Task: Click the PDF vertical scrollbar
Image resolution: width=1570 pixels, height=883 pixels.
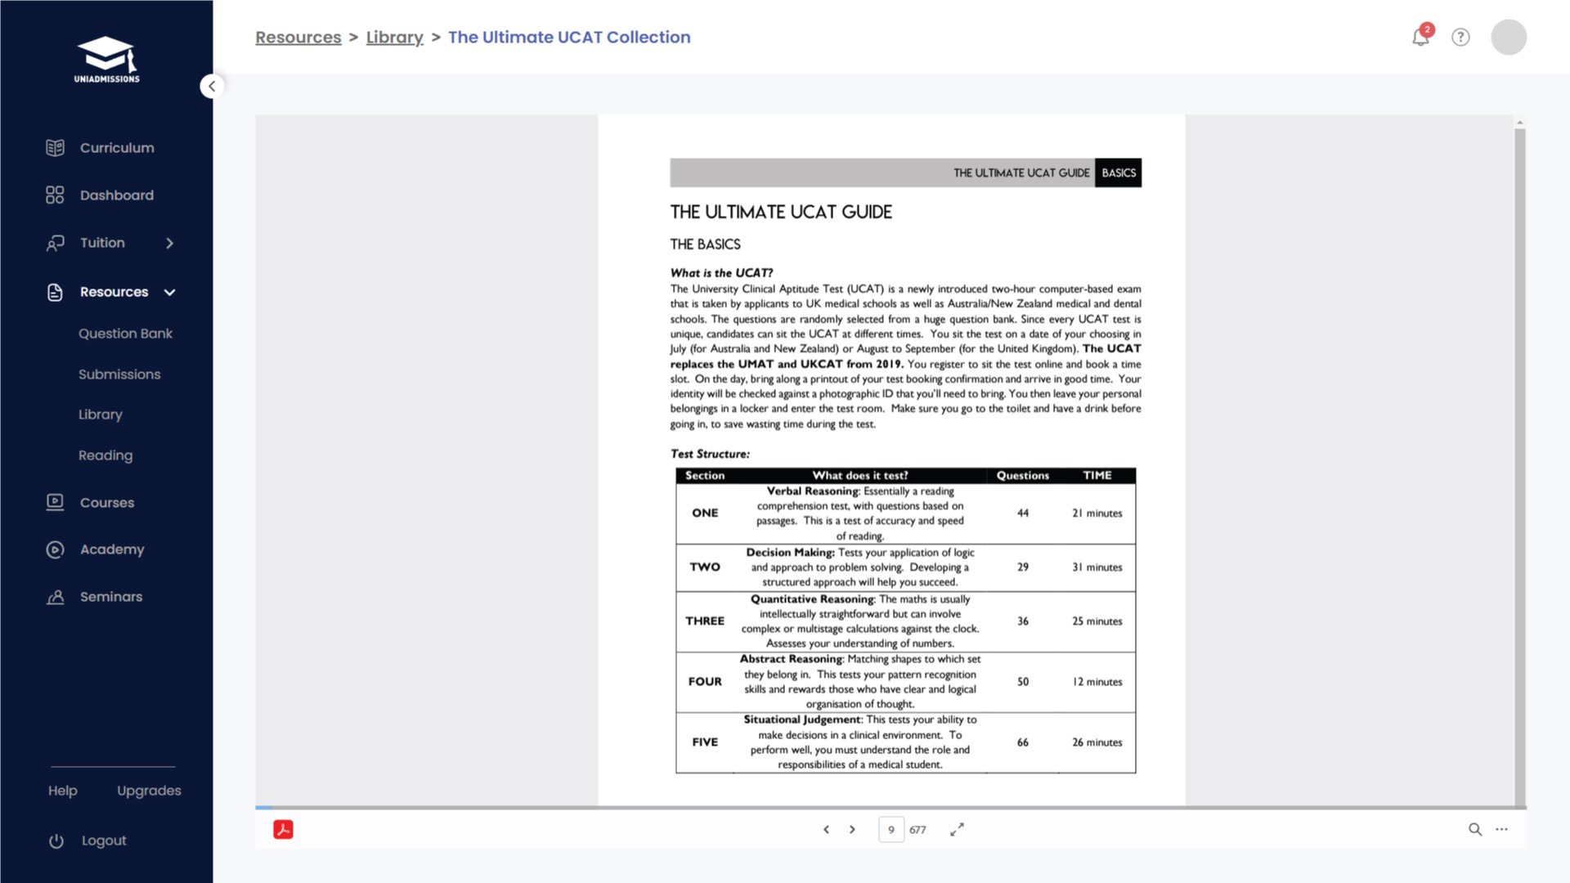Action: pos(1520,466)
